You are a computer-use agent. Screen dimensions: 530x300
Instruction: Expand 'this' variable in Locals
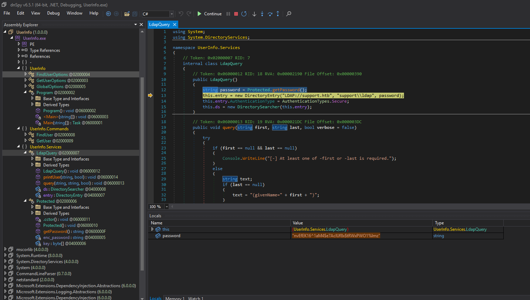[x=152, y=229]
